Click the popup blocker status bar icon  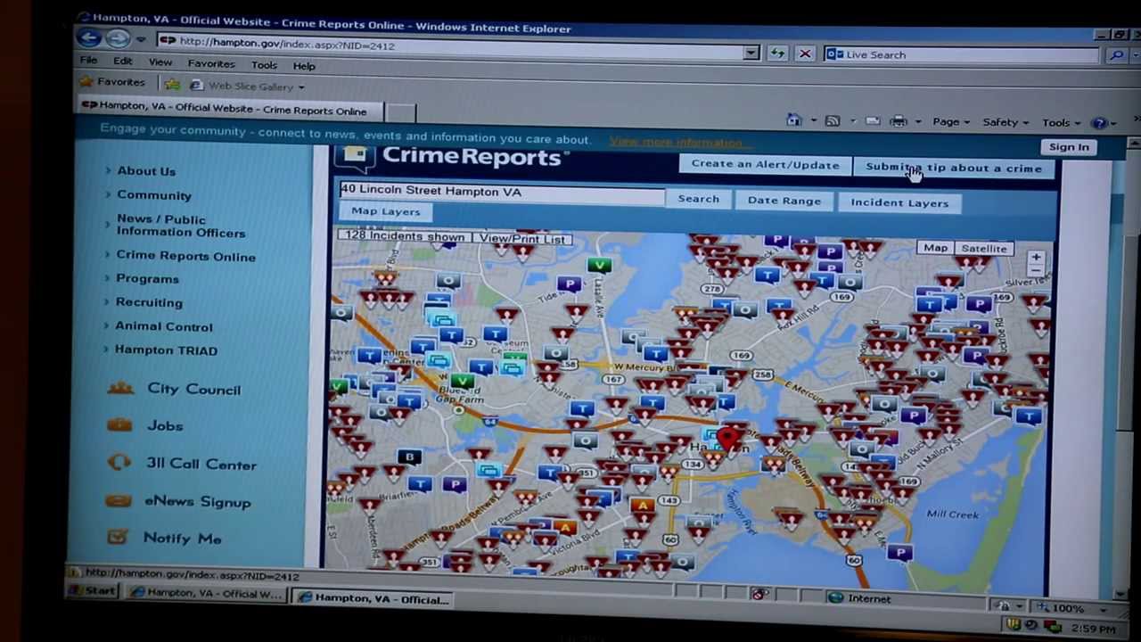tap(758, 595)
